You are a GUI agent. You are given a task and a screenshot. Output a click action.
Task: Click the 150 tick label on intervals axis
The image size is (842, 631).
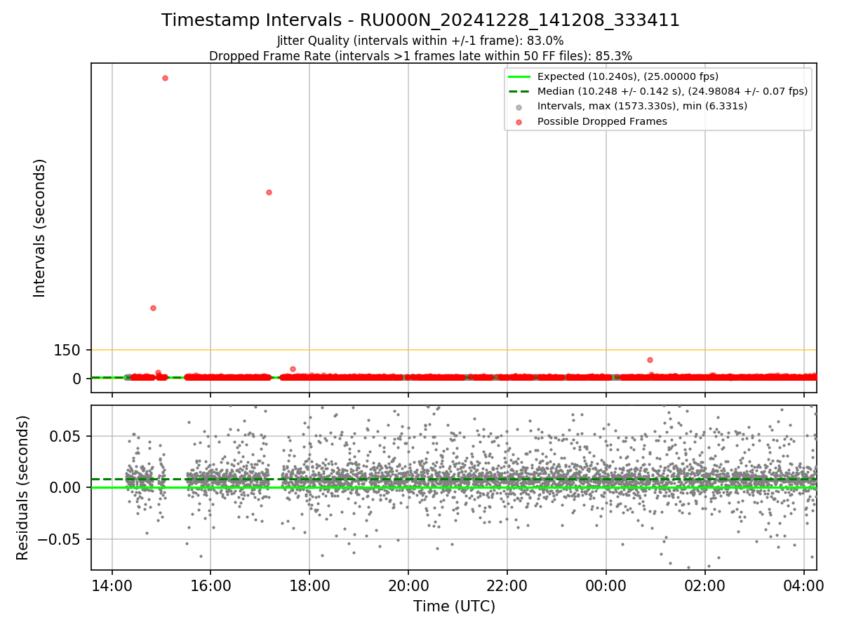67,350
